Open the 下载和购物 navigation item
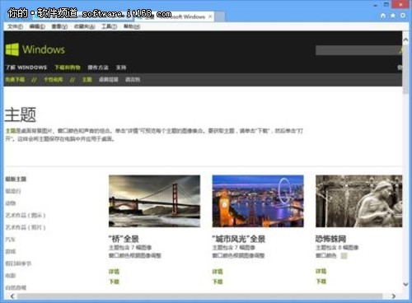Screen dimensions: 412x303 [68, 68]
